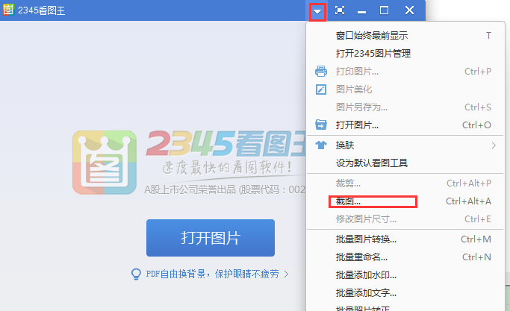Open 批量图片转换... from the menu
The image size is (510, 311).
405,239
